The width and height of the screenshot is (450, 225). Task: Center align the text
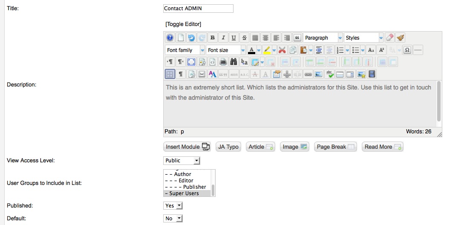click(x=265, y=37)
